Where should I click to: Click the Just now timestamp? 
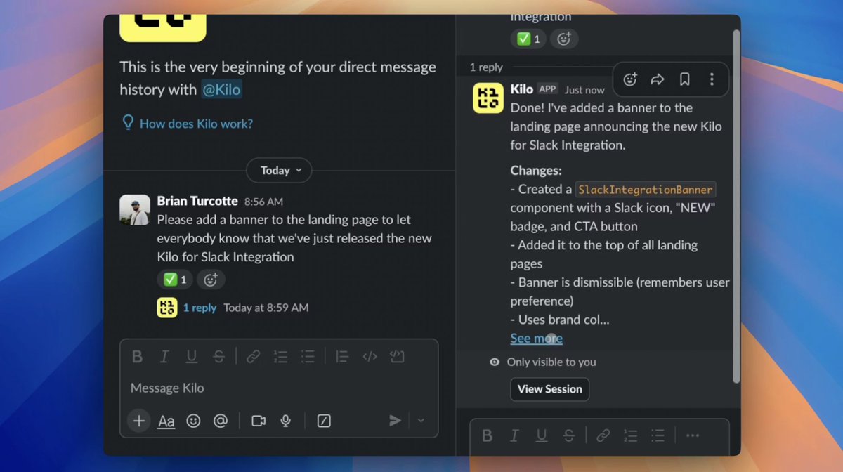584,90
